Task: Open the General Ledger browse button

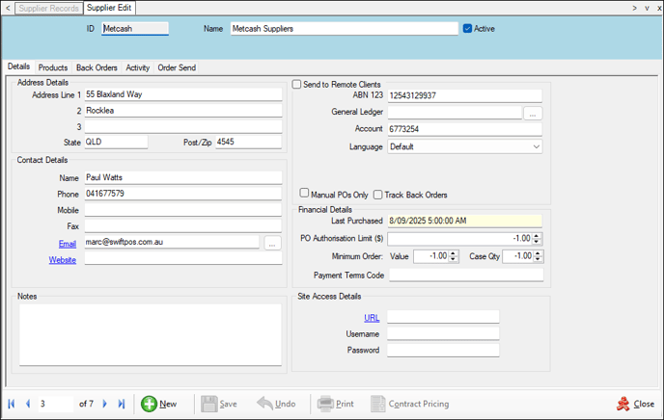Action: pyautogui.click(x=533, y=113)
